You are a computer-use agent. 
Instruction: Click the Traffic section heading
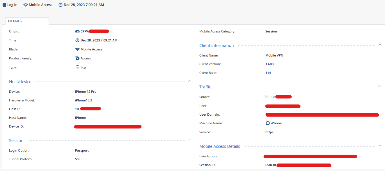coord(205,87)
